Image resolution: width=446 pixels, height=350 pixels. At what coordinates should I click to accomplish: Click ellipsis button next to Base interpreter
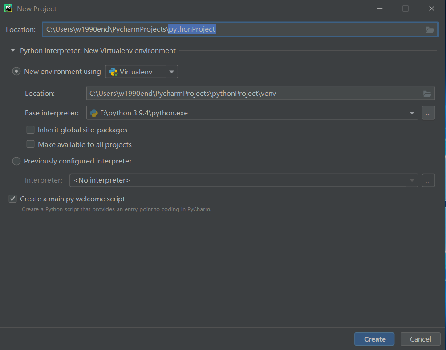pyautogui.click(x=428, y=113)
